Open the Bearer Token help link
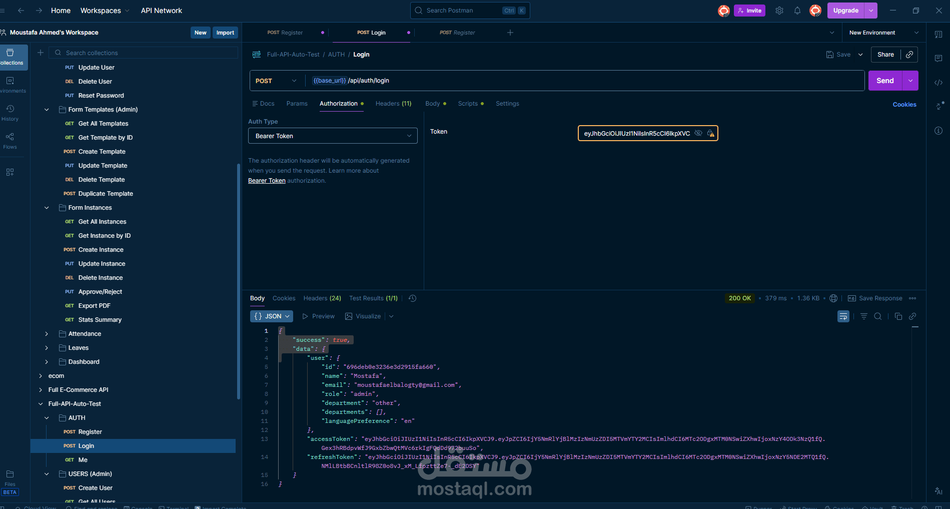 267,181
